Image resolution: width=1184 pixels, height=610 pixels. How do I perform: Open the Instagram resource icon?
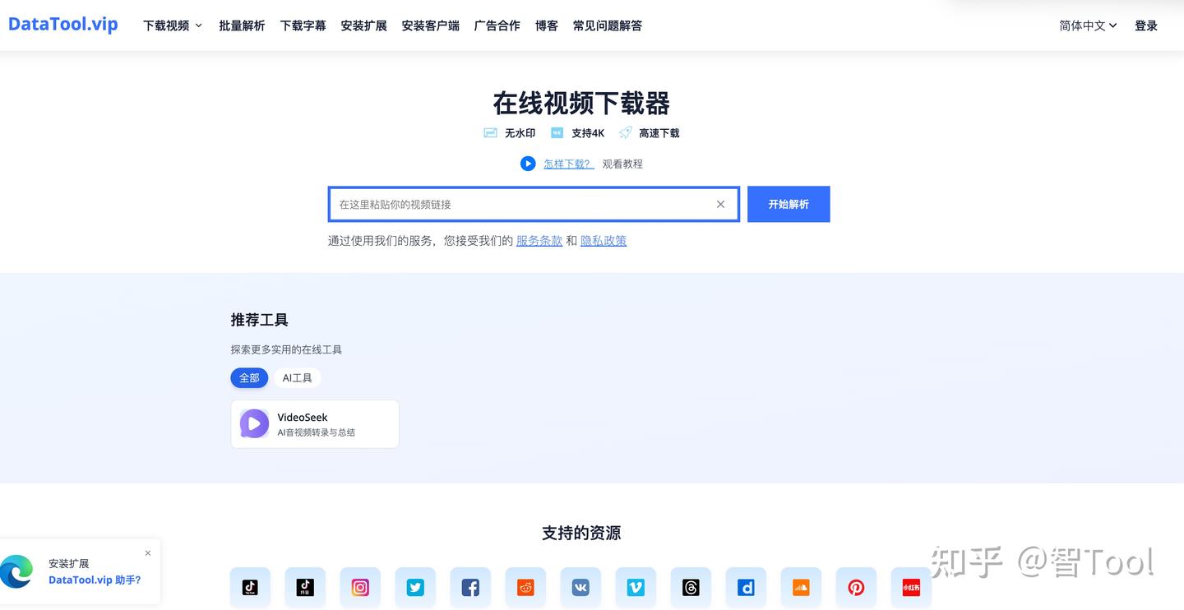pos(360,587)
